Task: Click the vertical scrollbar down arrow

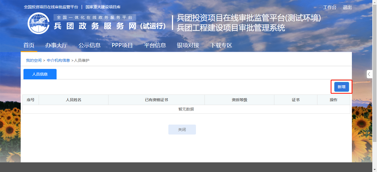Action: tap(375, 170)
